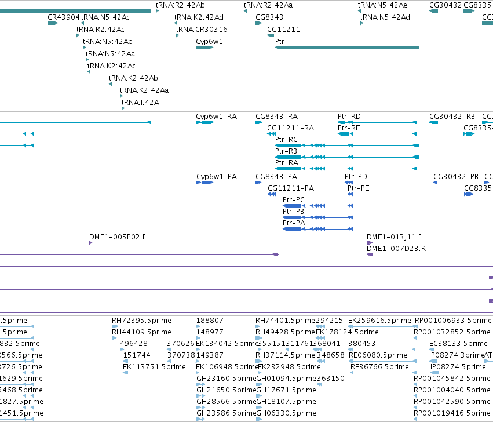Click CG30432-RB transcript label
This screenshot has width=493, height=422.
pos(452,117)
